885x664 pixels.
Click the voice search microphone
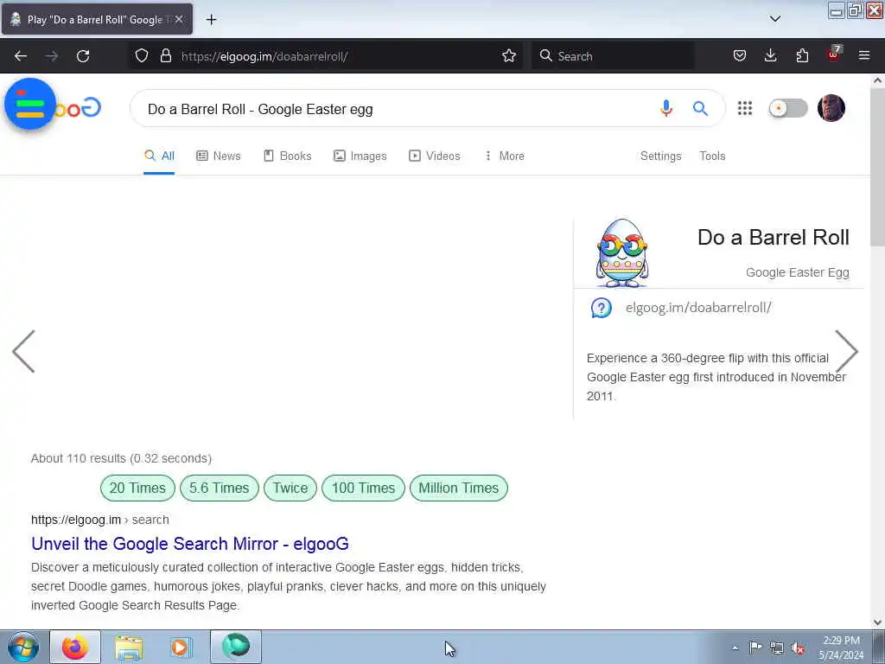coord(666,108)
